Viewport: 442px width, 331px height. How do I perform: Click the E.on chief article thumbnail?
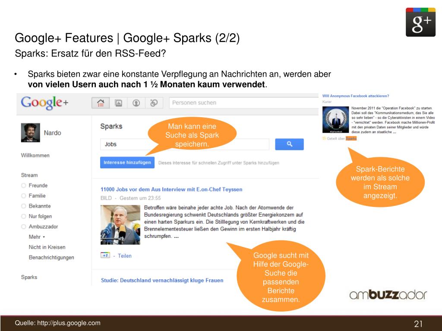[120, 225]
